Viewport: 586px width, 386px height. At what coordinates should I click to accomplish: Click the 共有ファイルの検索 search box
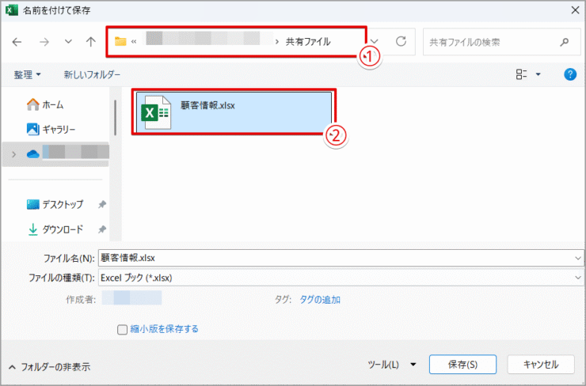coord(501,42)
